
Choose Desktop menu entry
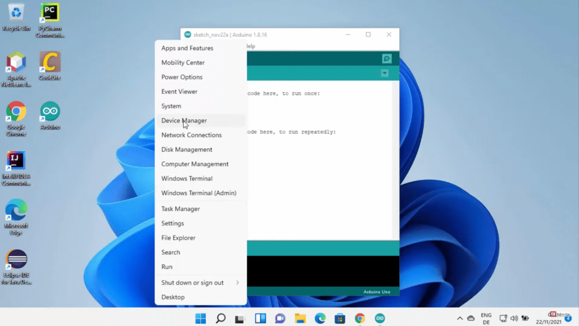pyautogui.click(x=201, y=297)
